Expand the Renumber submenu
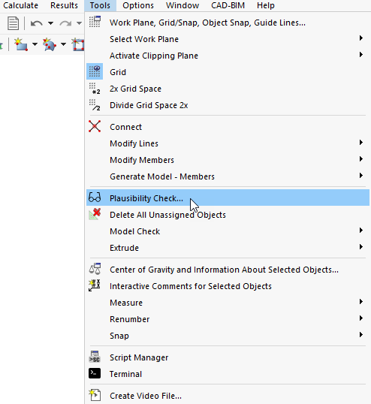 pyautogui.click(x=228, y=319)
